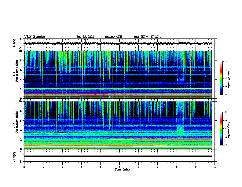Screen dimensions: 242x187
Task: Click the "1" label on the time axis
Action: [x=43, y=167]
